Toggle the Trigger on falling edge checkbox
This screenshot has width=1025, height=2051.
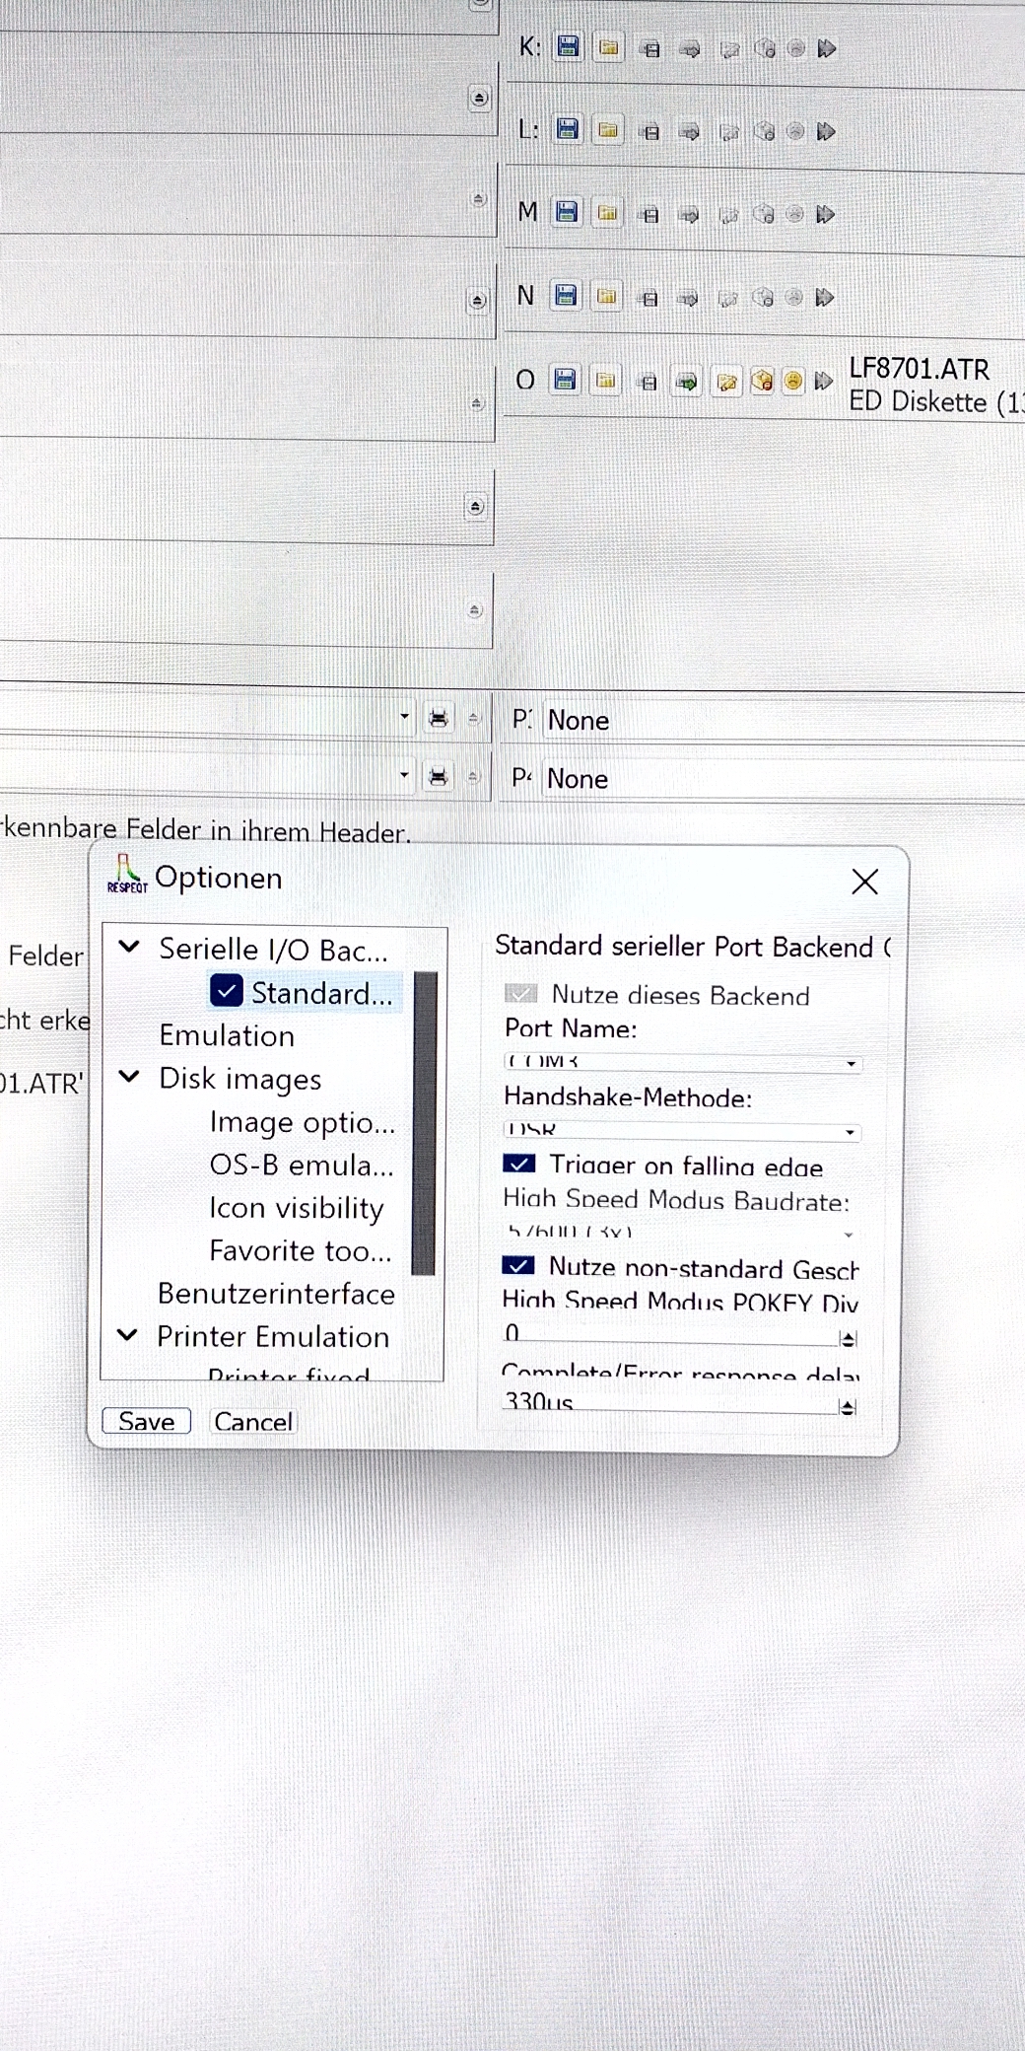[519, 1165]
